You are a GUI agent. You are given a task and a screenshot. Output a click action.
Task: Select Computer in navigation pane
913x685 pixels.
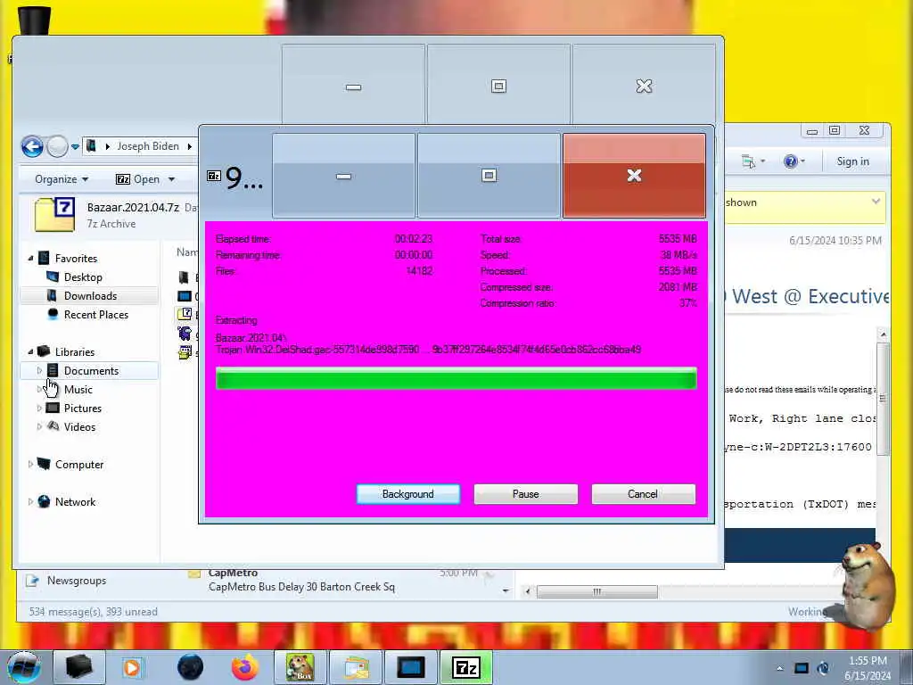(x=79, y=464)
